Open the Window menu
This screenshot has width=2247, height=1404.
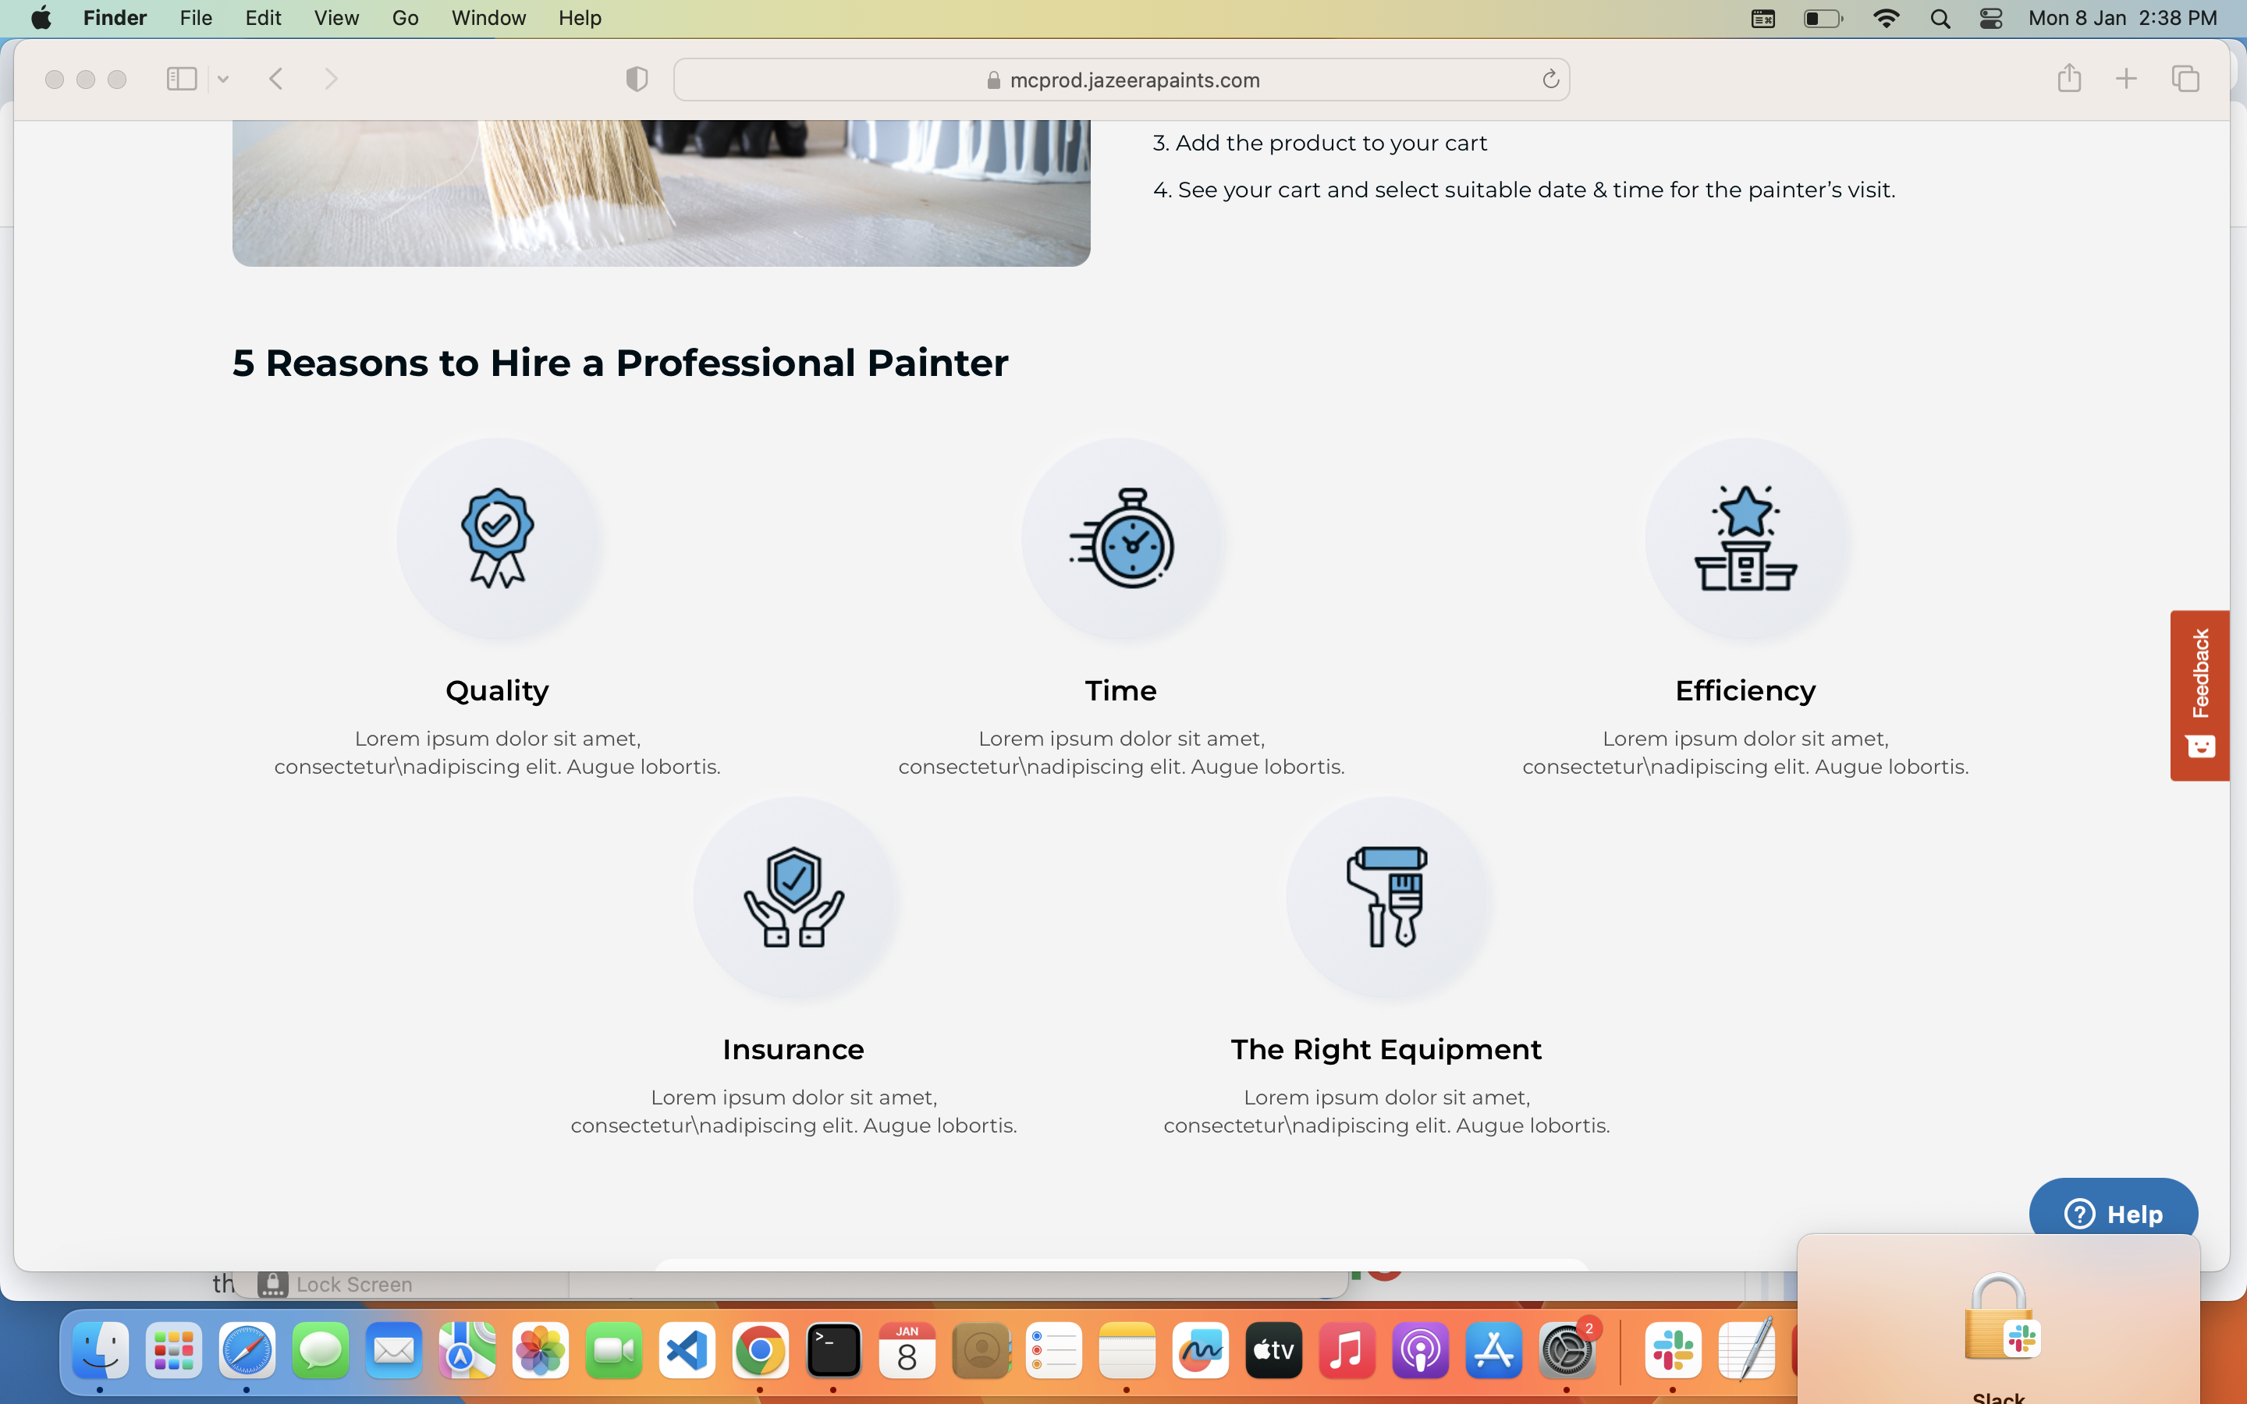(488, 18)
